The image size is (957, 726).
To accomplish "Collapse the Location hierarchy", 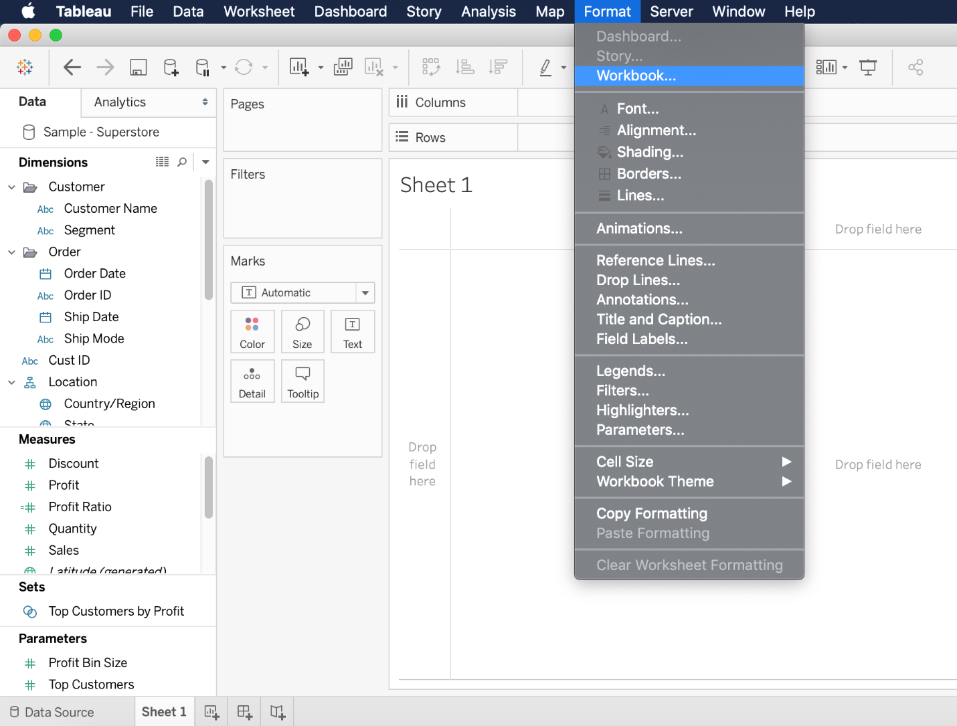I will [x=11, y=383].
